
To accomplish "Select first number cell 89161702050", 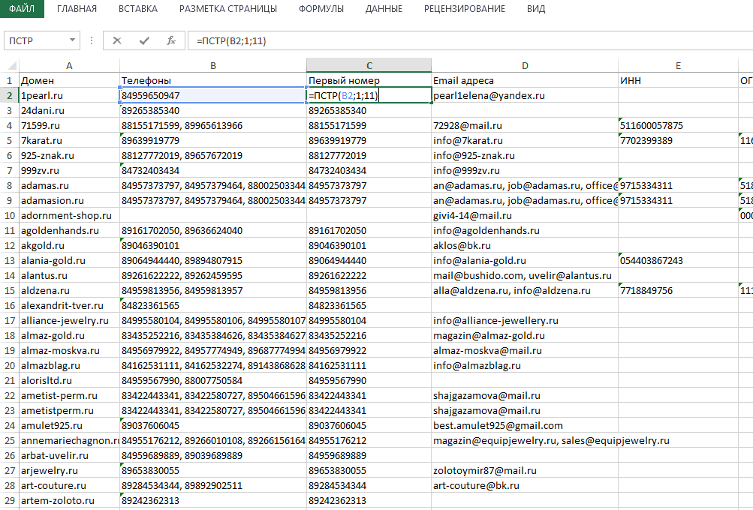I will coord(369,230).
